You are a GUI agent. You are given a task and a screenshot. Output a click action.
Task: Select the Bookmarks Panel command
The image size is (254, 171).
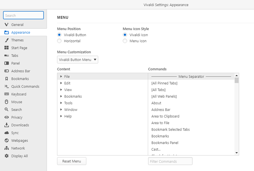pyautogui.click(x=165, y=143)
